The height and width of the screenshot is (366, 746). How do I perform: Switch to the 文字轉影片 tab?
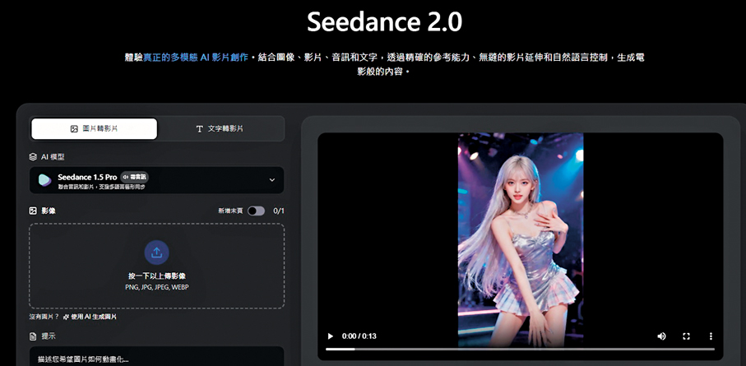pos(220,129)
